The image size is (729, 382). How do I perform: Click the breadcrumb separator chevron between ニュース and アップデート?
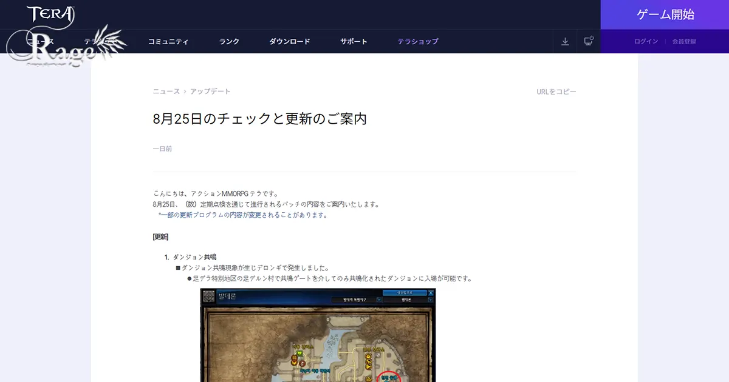click(184, 91)
